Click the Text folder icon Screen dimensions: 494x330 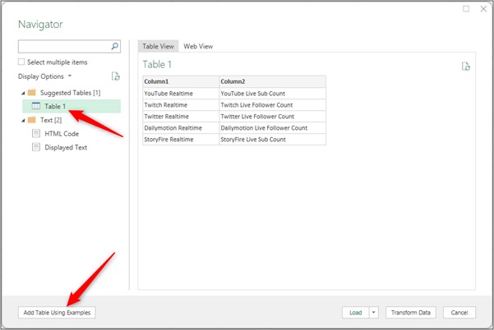click(31, 120)
